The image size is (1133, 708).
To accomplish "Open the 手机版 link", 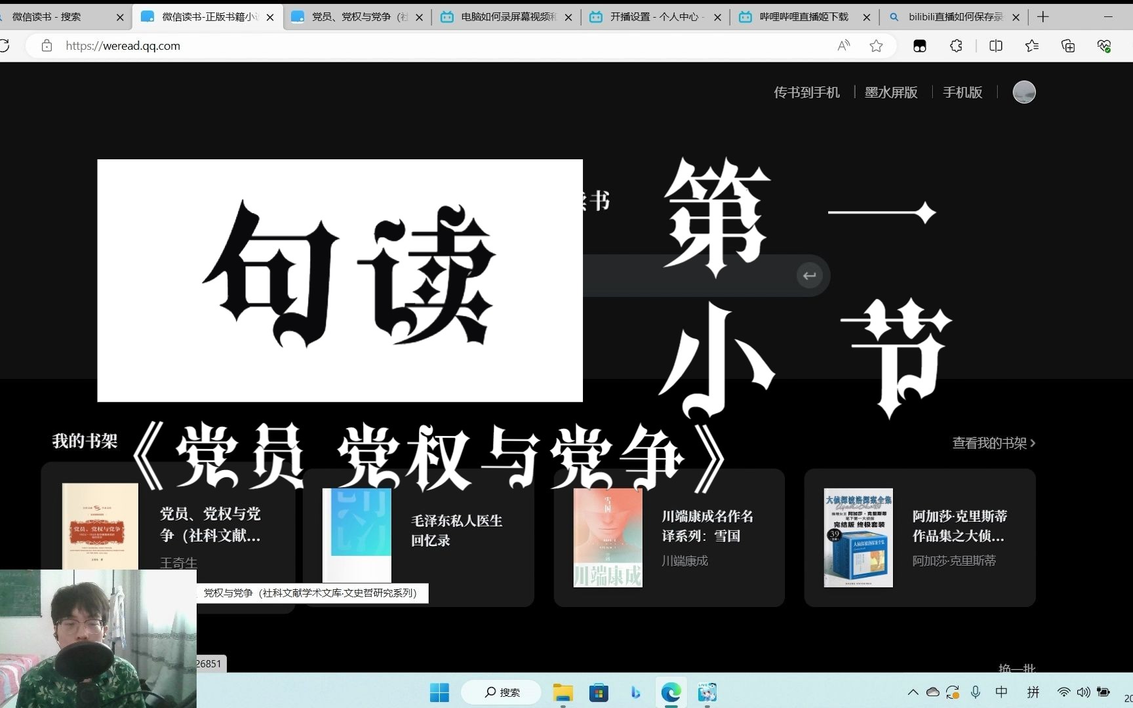I will [x=963, y=92].
